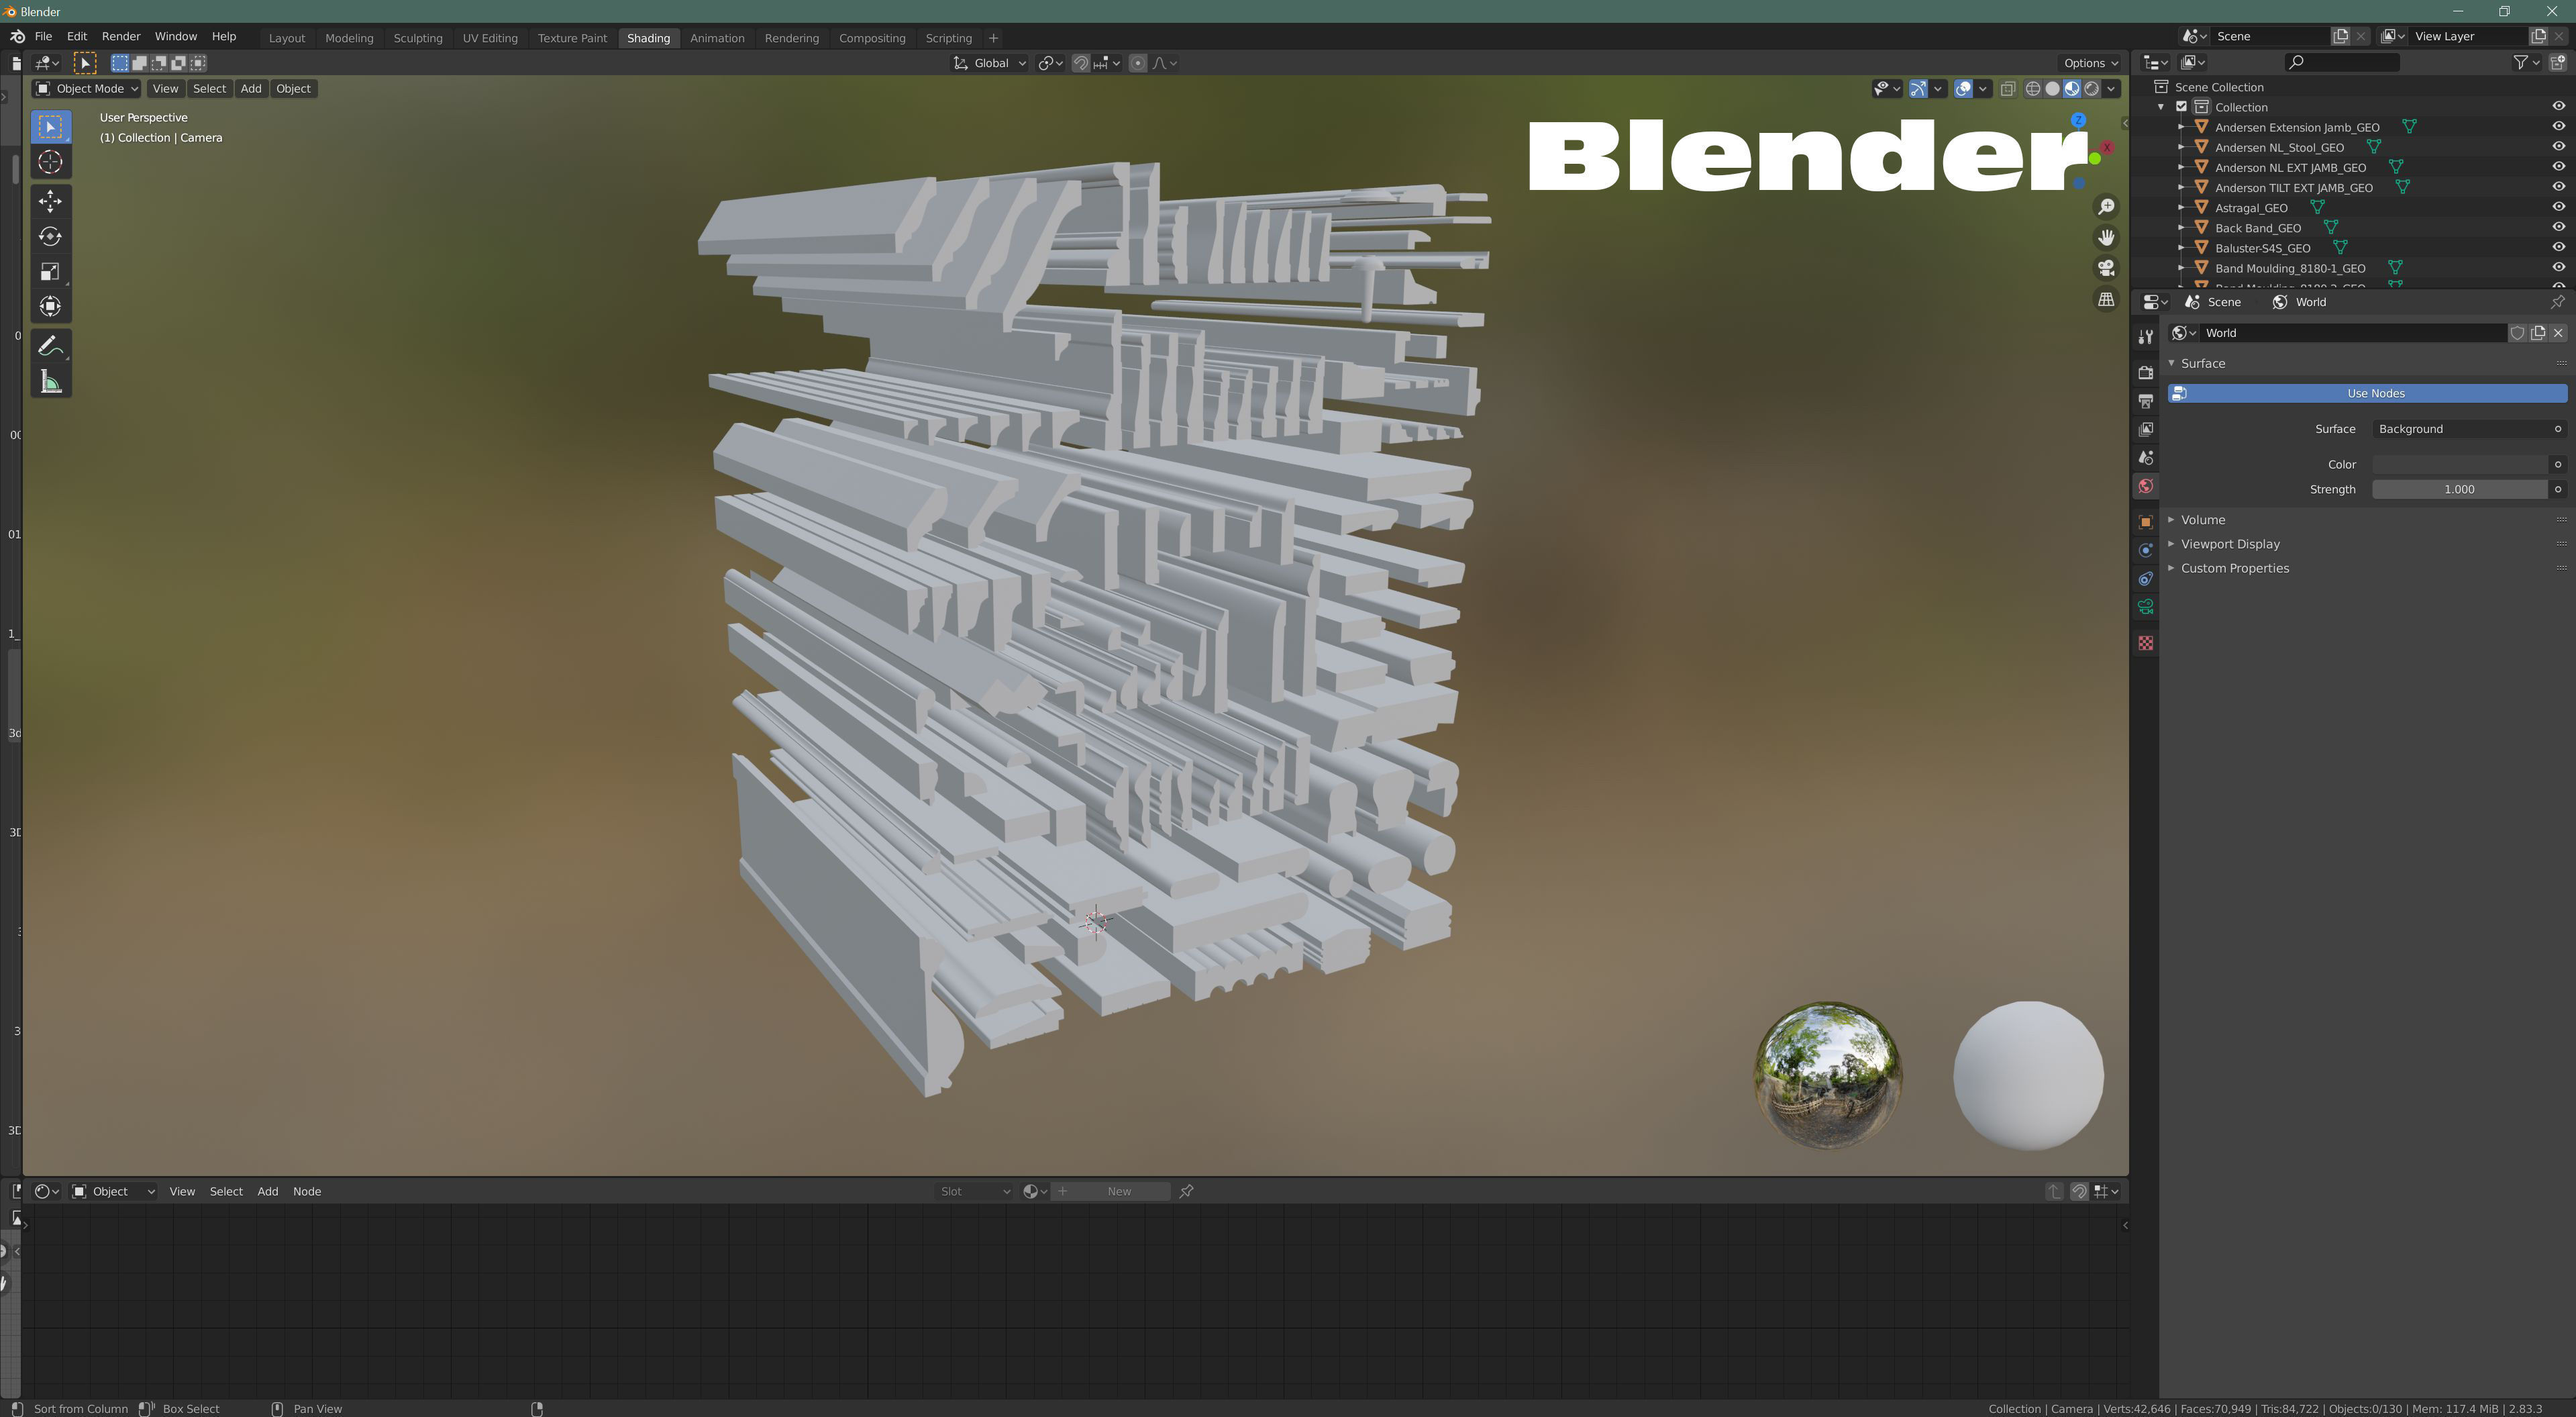Open the File menu
Screen dimensions: 2576x1417
43,36
